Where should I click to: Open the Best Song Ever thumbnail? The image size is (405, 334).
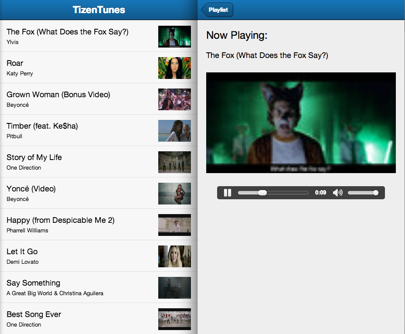pos(175,319)
